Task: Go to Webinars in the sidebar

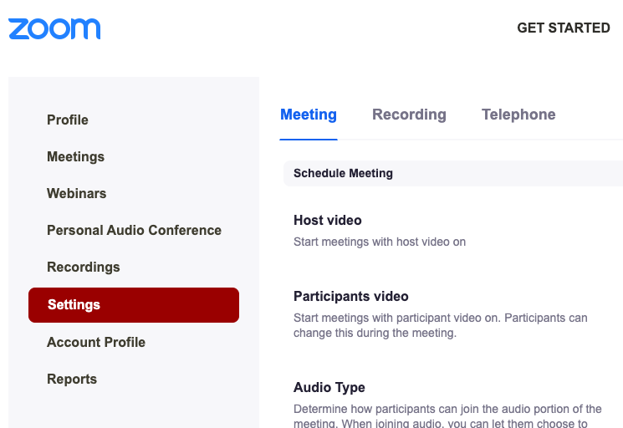Action: click(x=77, y=193)
